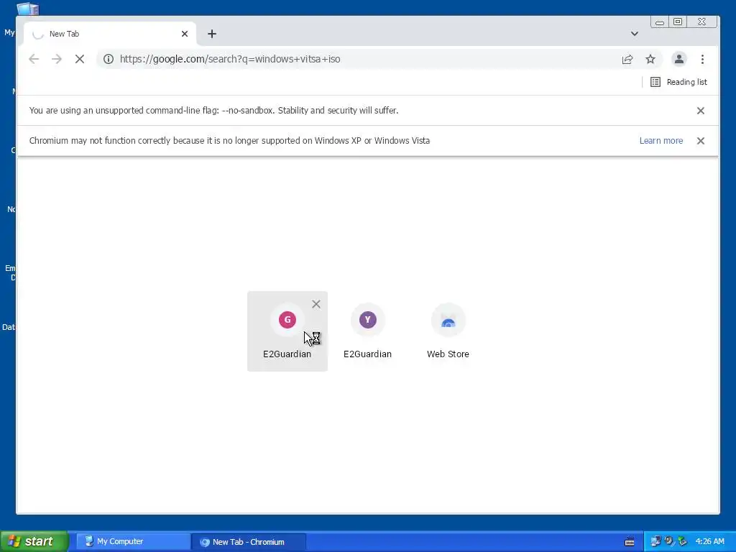Dismiss the no-sandbox warning infobar
736x552 pixels.
click(x=700, y=111)
